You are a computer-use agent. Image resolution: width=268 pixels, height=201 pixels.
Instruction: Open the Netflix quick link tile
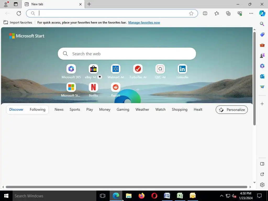click(x=93, y=90)
